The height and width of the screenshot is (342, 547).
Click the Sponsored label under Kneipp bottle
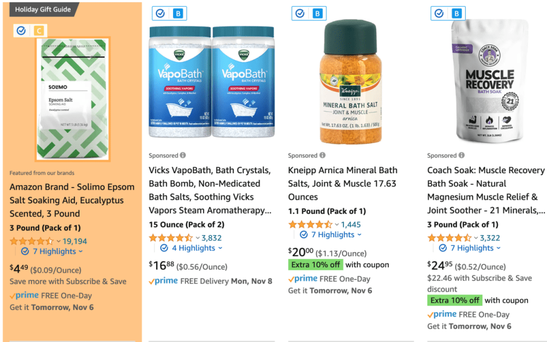coord(303,155)
